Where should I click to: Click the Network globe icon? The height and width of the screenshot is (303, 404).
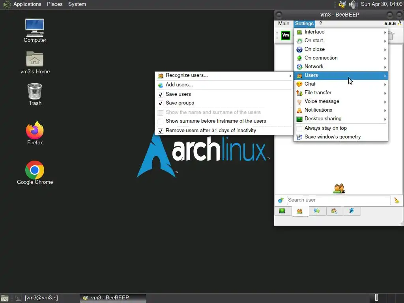(299, 67)
